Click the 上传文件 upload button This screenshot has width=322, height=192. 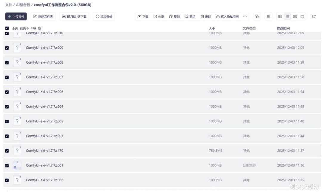pyautogui.click(x=16, y=17)
